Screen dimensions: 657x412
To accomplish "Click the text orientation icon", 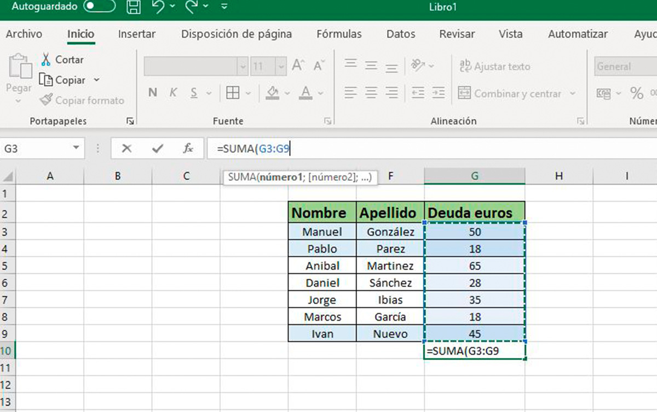I will [418, 66].
